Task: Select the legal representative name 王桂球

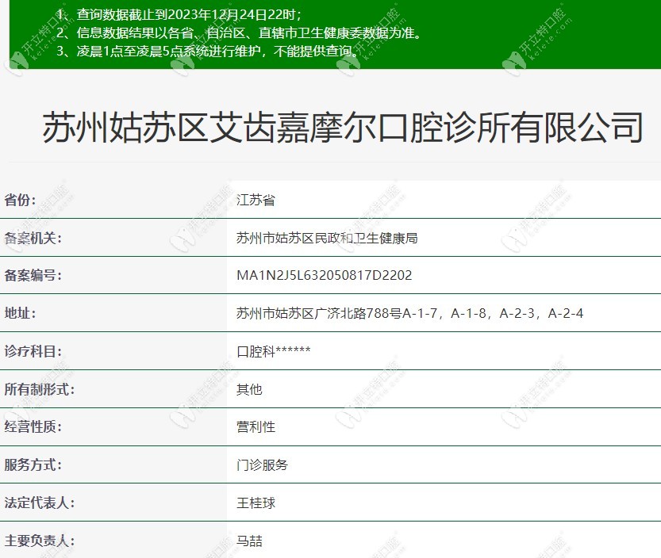Action: pyautogui.click(x=256, y=503)
